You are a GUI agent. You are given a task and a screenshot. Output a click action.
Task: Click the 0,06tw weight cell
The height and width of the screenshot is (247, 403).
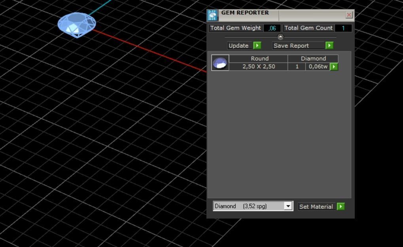coord(318,66)
